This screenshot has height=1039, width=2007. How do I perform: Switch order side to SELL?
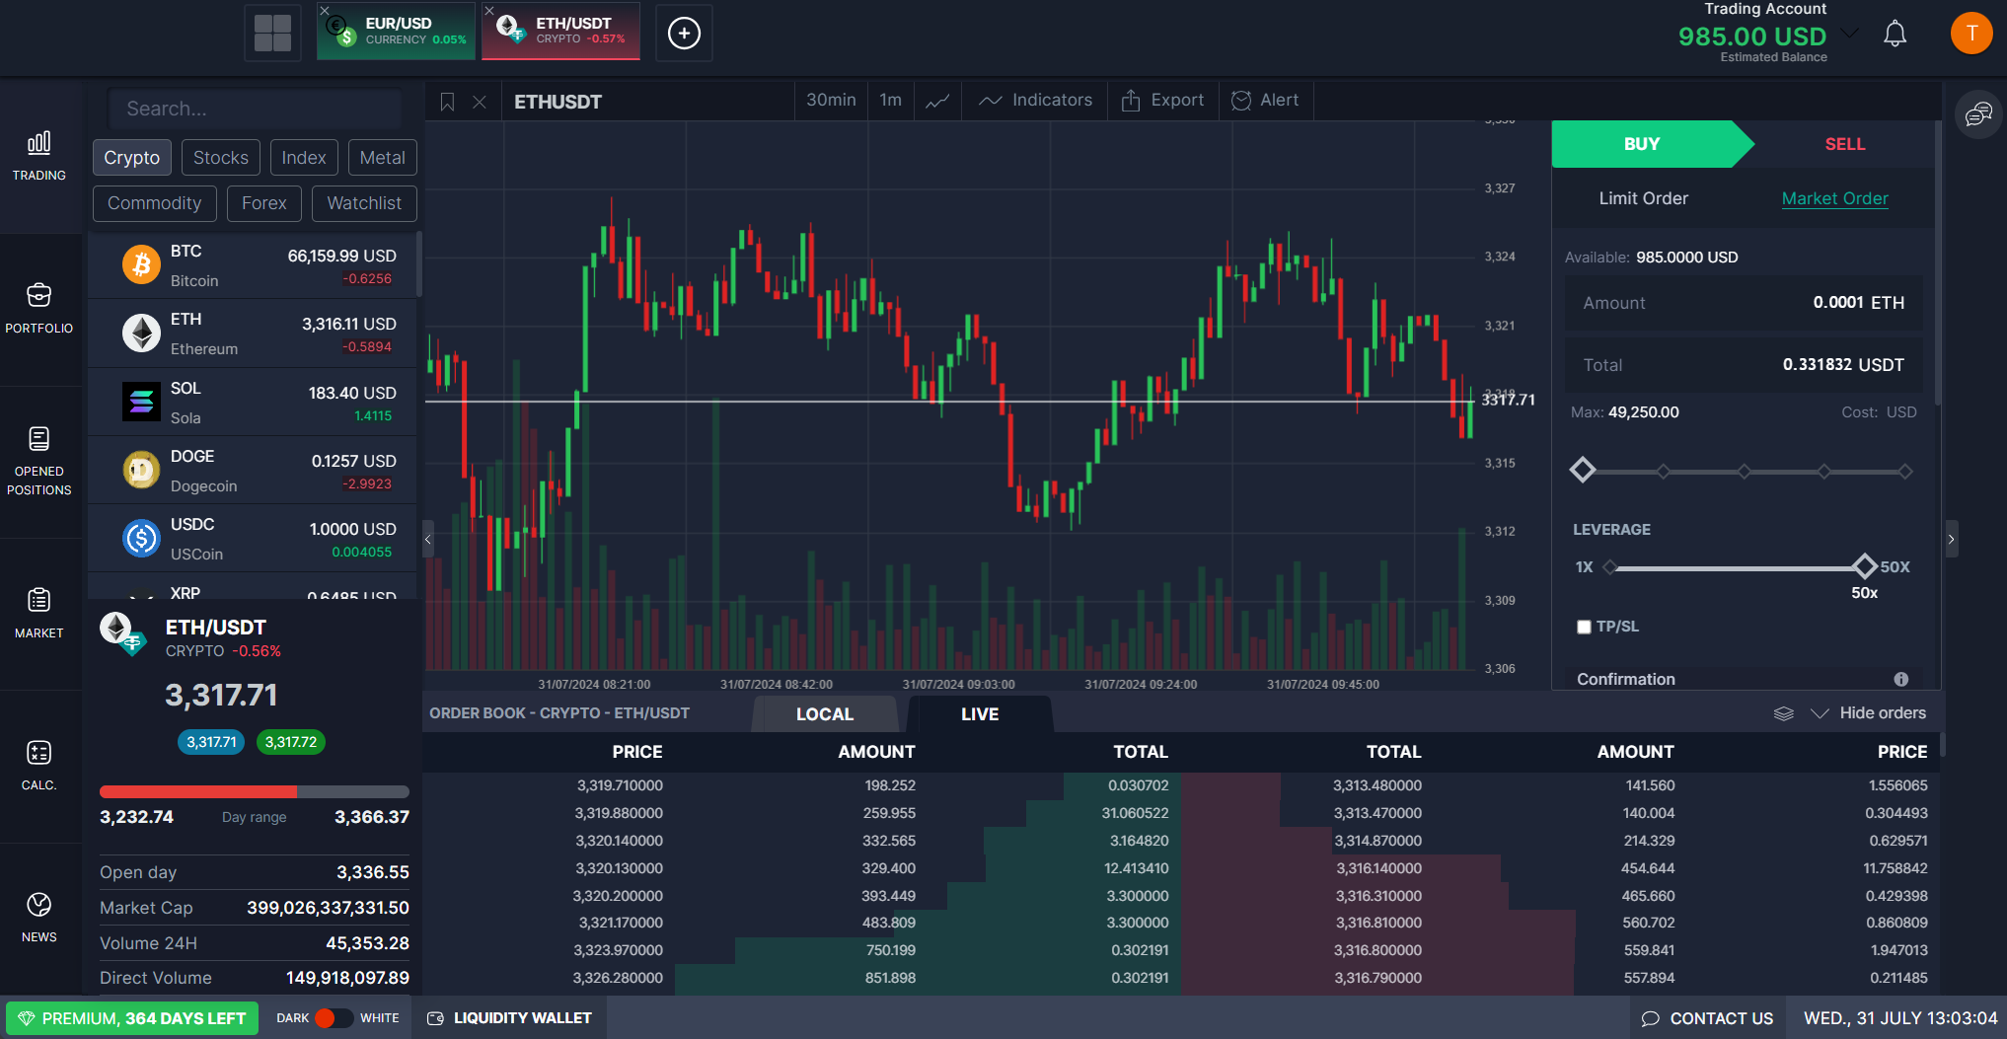(1843, 144)
